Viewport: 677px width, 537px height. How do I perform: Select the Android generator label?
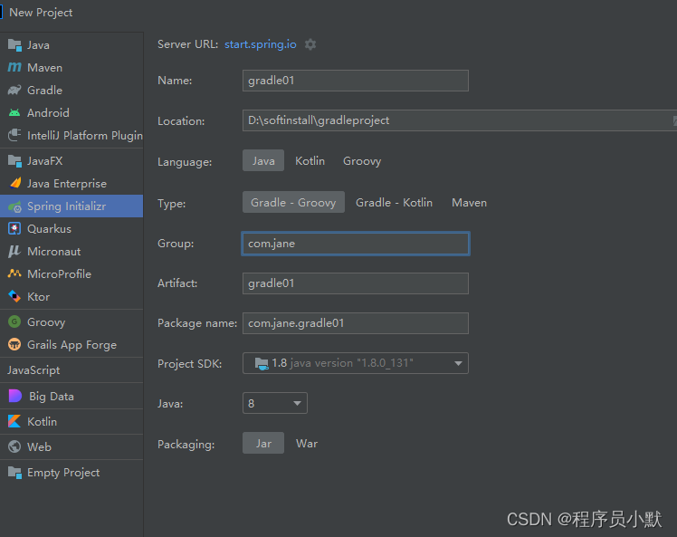point(48,113)
